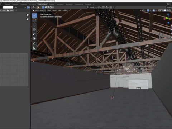Switch to solid viewport shading
This screenshot has width=172, height=129.
click(165, 11)
